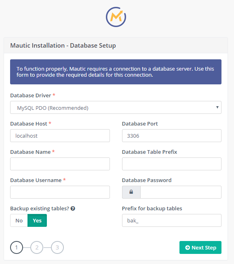Click the Database Name input field
This screenshot has height=264, width=234.
point(60,164)
